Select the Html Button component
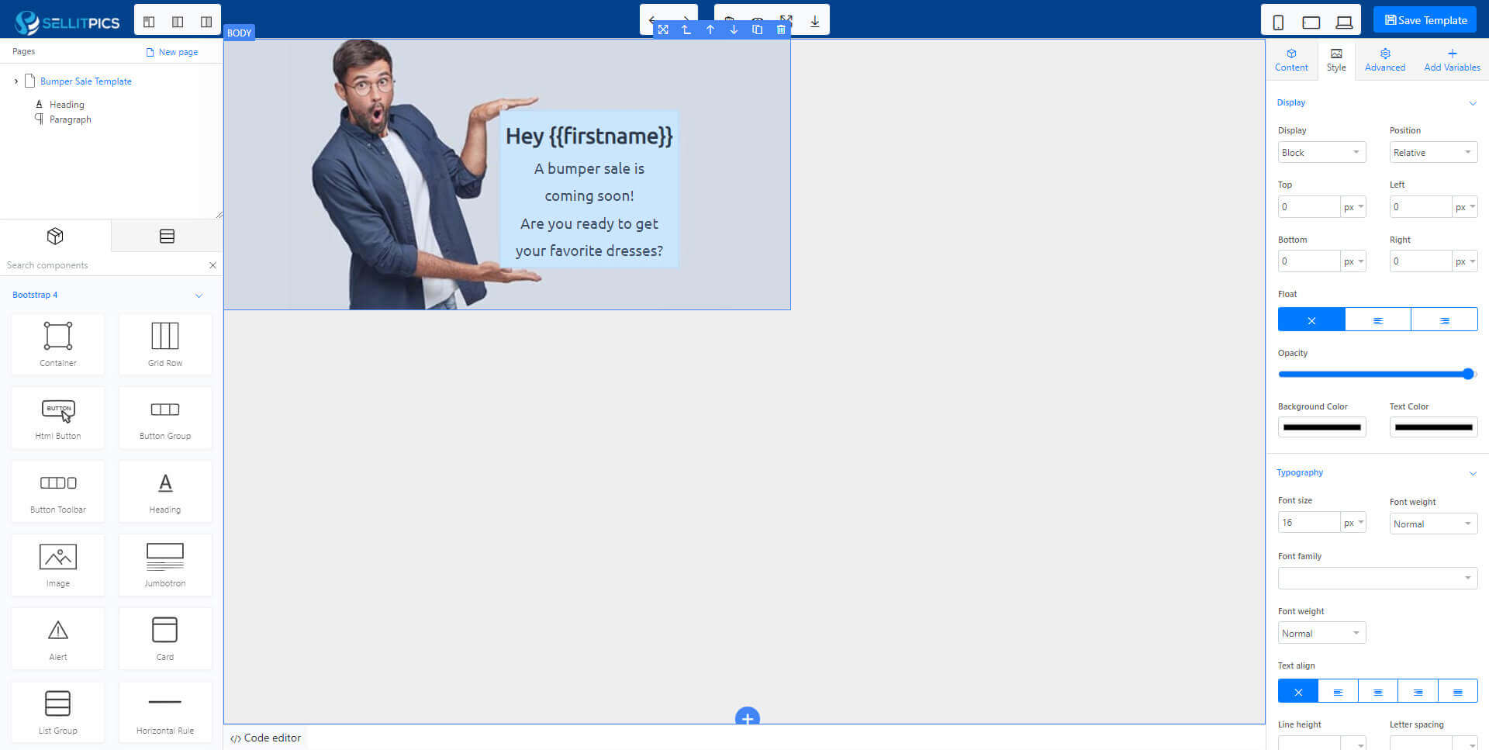Viewport: 1489px width, 750px height. point(58,417)
